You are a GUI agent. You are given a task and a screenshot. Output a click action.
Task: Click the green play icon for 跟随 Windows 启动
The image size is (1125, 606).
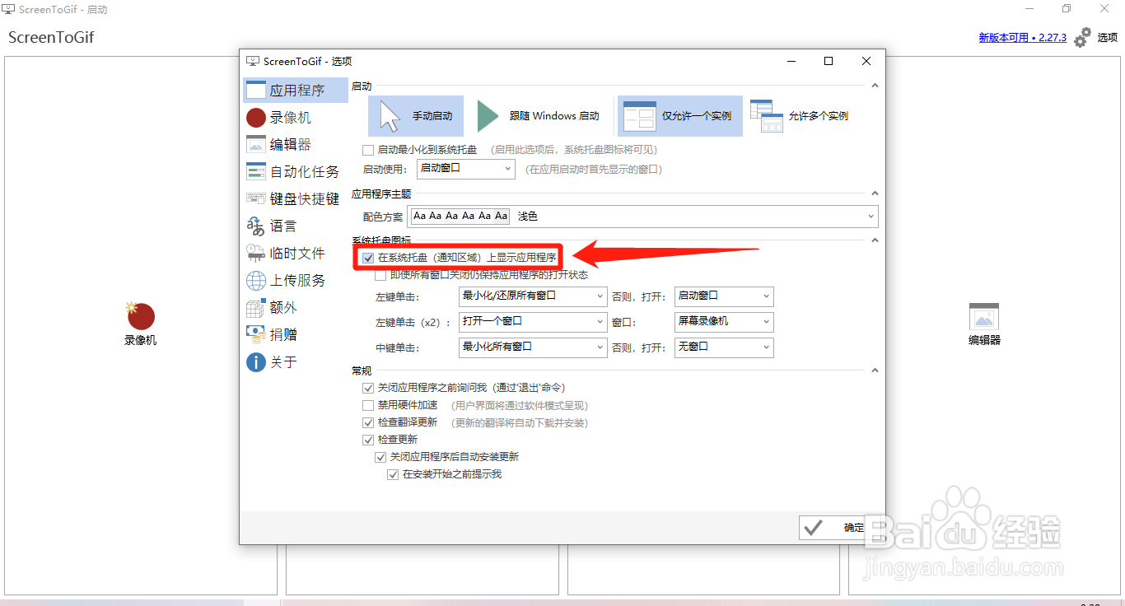(488, 116)
